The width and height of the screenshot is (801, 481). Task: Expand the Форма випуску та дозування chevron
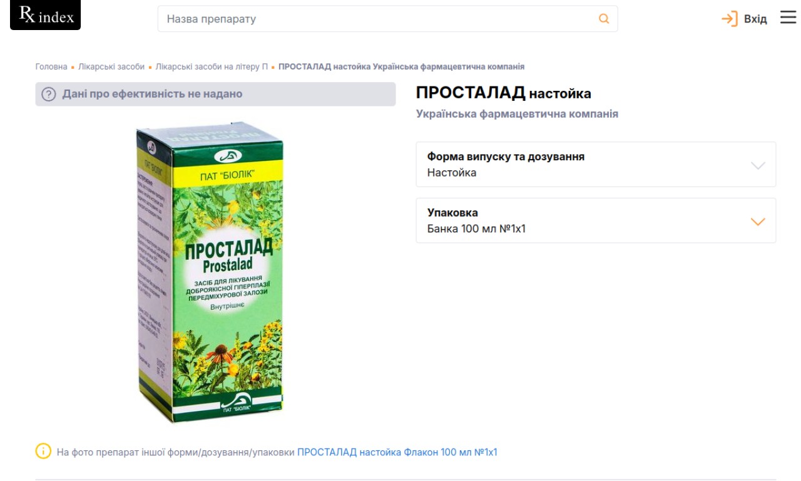pos(758,165)
